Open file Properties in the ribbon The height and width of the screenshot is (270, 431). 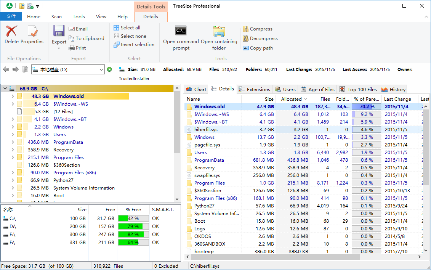[32, 35]
